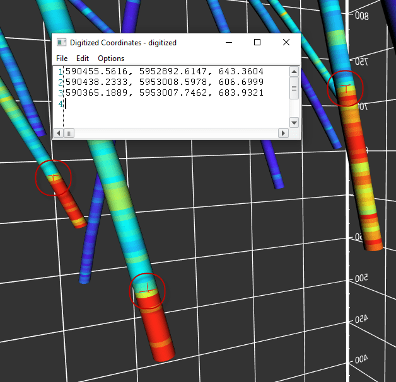The image size is (396, 382).
Task: Maximize the Digitized Coordinates window
Action: 257,42
